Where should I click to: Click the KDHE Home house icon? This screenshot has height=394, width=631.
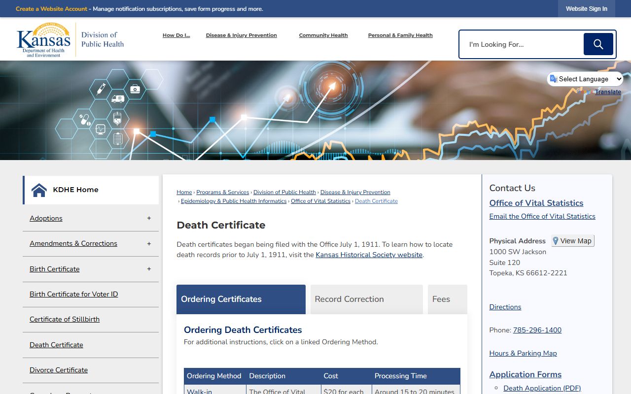tap(39, 190)
